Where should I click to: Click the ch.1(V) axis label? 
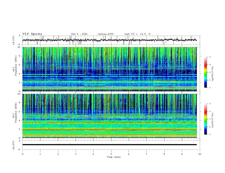coord(14,40)
